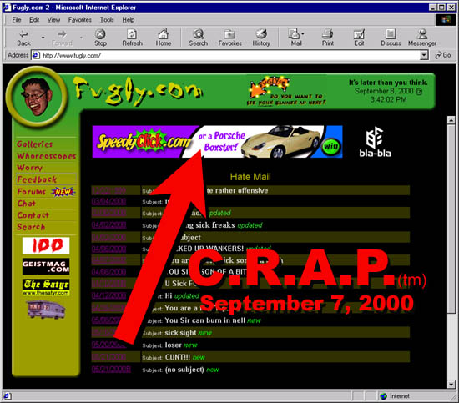
Task: Open the History toolbar icon
Action: pyautogui.click(x=261, y=38)
